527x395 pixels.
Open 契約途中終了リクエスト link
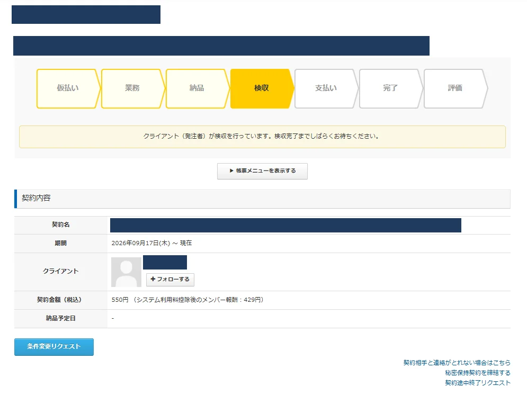478,383
